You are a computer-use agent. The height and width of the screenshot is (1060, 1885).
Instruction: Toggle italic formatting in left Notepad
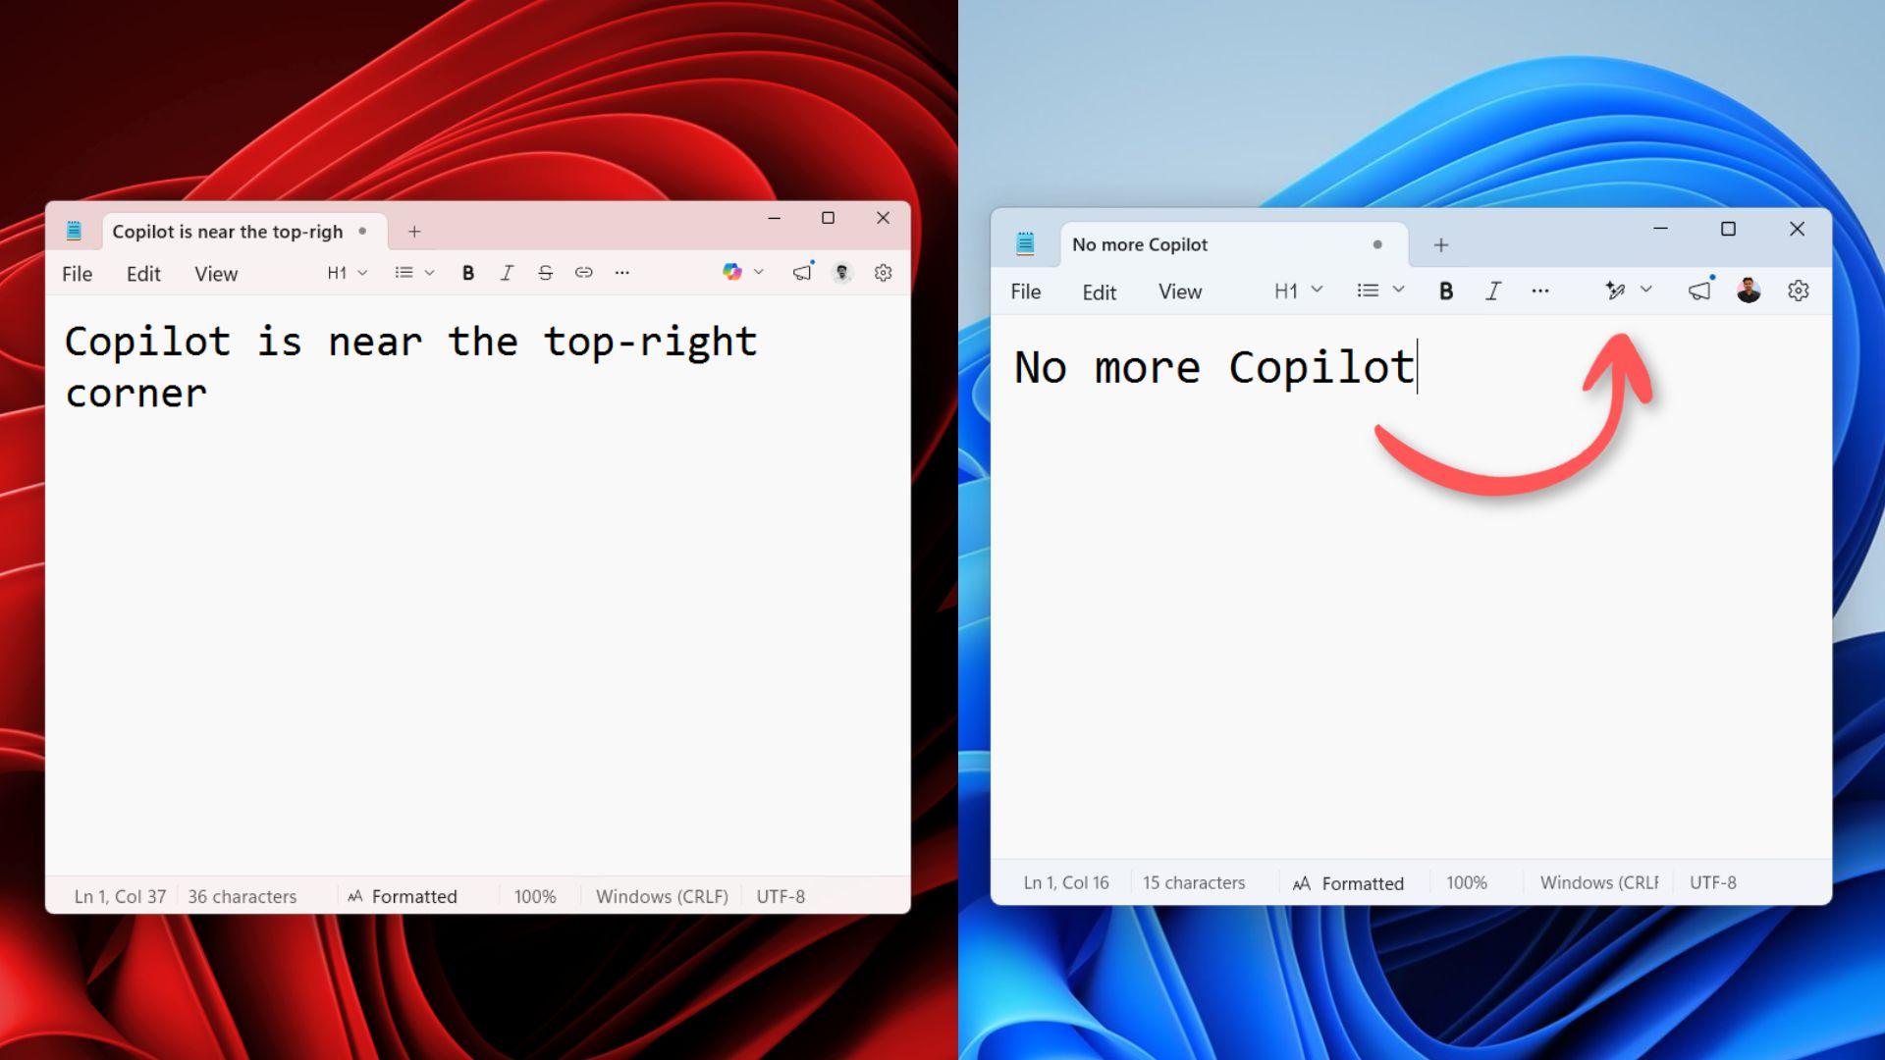pos(507,272)
